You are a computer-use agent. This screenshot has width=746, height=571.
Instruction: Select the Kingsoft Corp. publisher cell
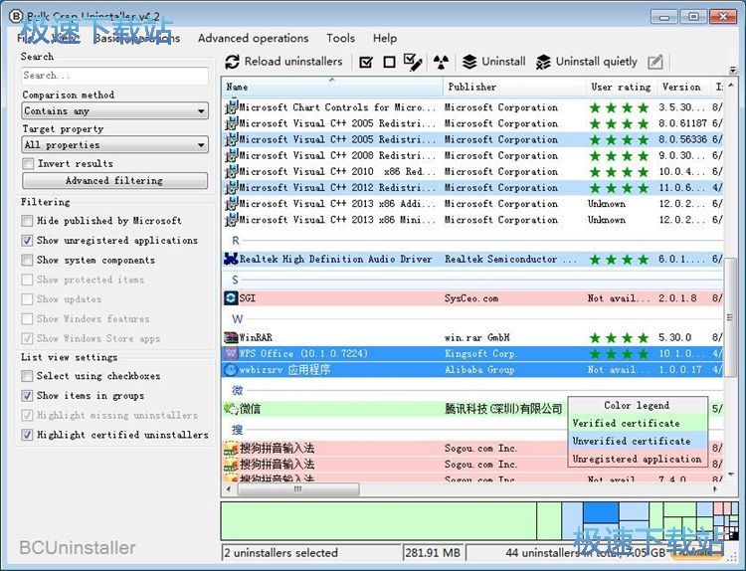[514, 353]
